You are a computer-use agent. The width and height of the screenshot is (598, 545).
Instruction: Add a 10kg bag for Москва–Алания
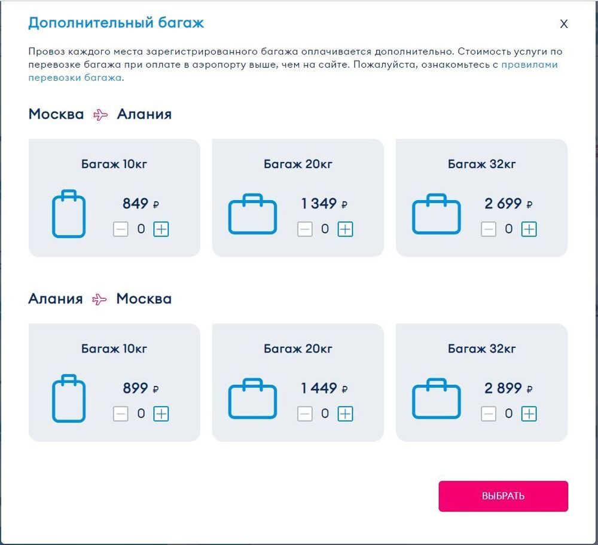[161, 229]
